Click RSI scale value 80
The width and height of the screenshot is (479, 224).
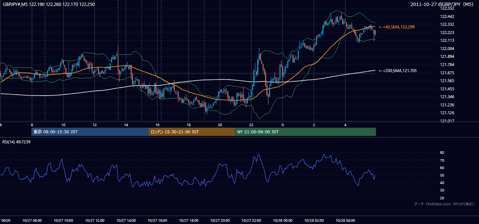[x=442, y=153]
